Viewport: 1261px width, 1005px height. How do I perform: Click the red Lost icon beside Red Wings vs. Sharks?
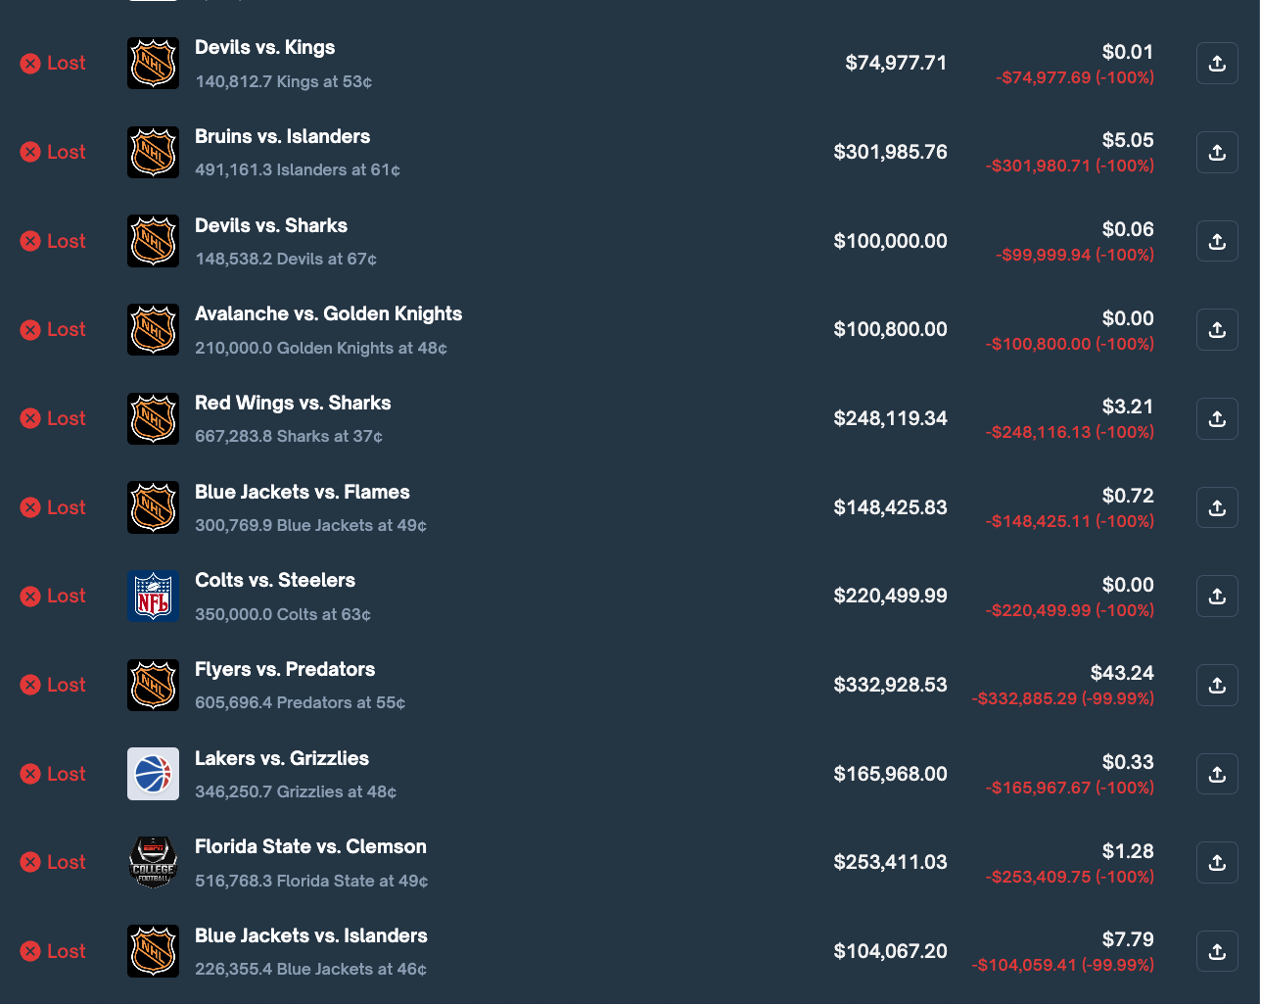pyautogui.click(x=30, y=418)
